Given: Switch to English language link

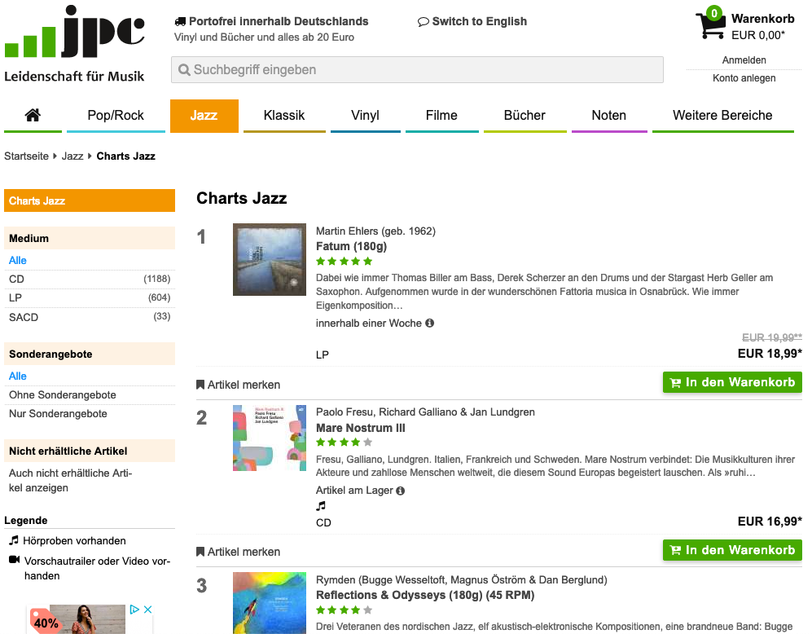Looking at the screenshot, I should coord(472,21).
